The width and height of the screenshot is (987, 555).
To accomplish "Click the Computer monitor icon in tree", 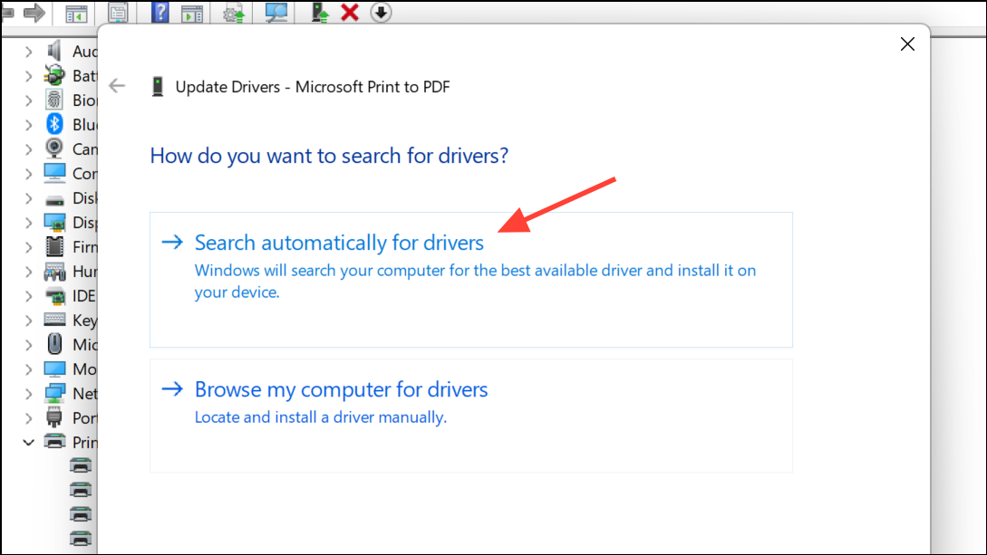I will [x=54, y=173].
